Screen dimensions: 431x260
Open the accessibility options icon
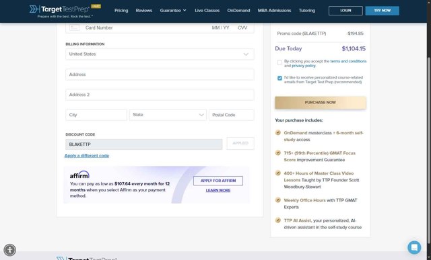10,250
